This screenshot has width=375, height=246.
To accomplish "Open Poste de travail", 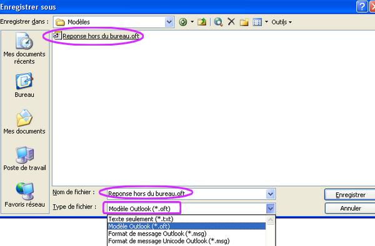I will (24, 159).
